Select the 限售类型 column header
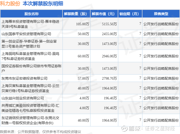The image size is (180, 134). point(161,14)
